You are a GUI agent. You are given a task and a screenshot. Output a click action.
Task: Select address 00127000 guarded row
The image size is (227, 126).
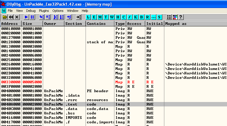pyautogui.click(x=113, y=38)
